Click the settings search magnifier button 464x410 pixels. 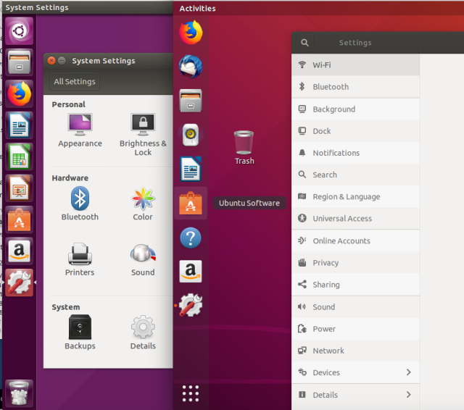(x=304, y=43)
